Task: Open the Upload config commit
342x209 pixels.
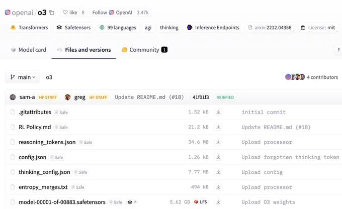Action: pos(262,172)
